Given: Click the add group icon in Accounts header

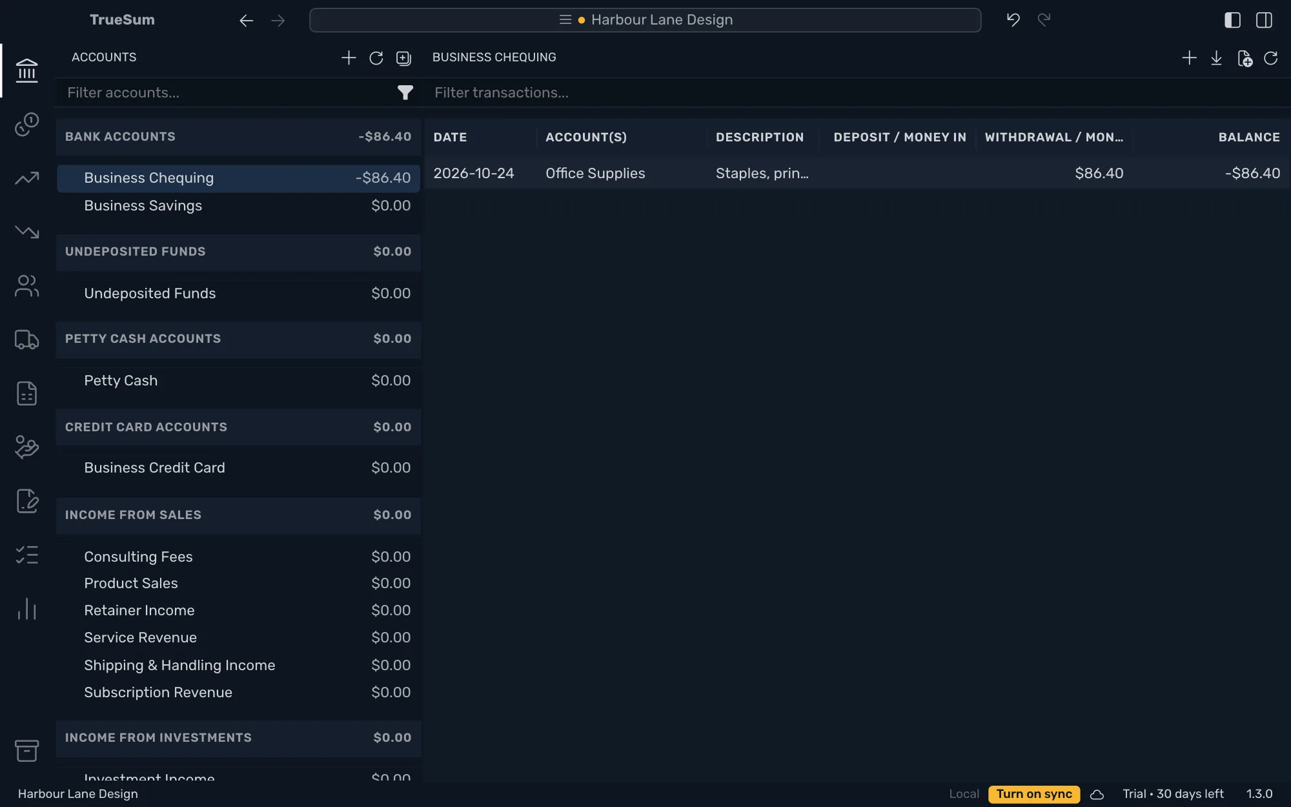Looking at the screenshot, I should tap(403, 58).
